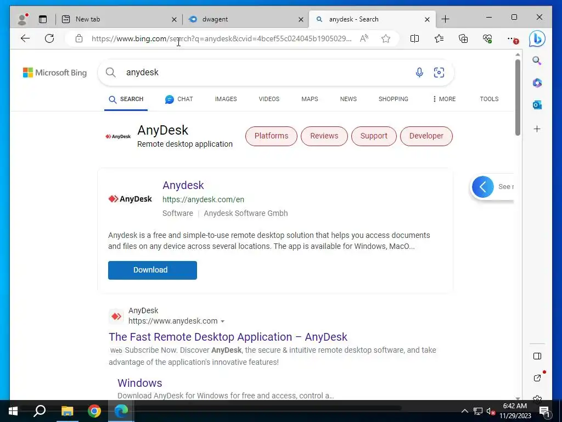Screen dimensions: 562x422
Task: Open Outlook sidebar icon
Action: 537,105
